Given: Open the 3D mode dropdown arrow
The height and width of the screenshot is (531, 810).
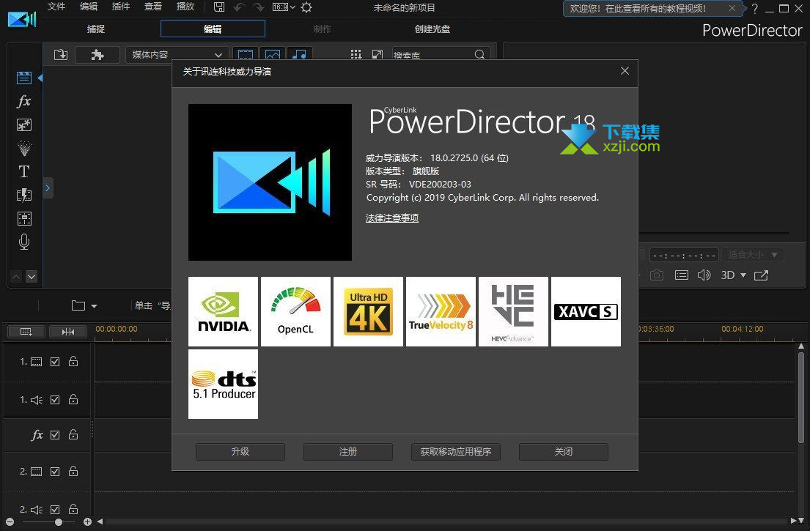Looking at the screenshot, I should (x=743, y=275).
